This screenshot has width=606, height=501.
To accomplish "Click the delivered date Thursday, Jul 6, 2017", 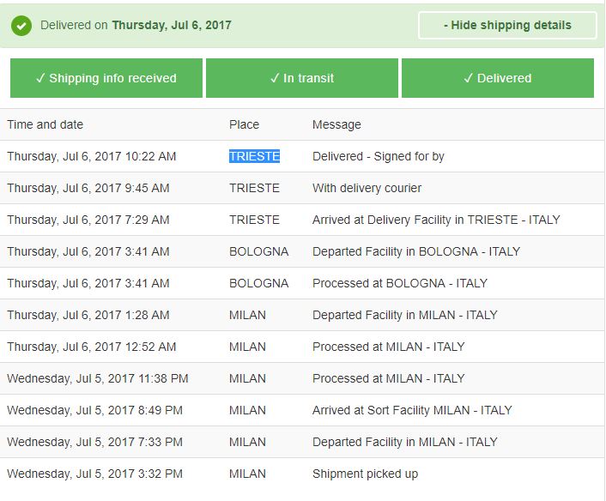I will [x=172, y=25].
